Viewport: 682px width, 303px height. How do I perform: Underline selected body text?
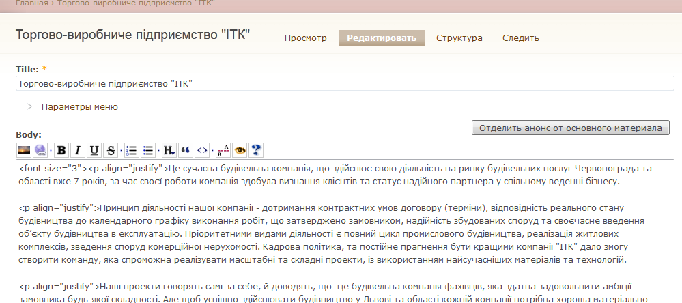(94, 150)
